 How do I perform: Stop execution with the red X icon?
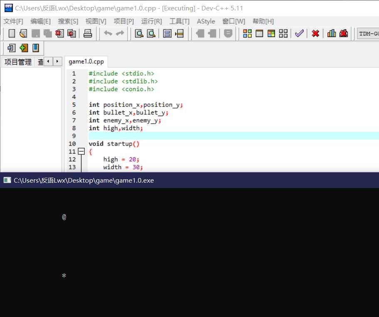pos(315,33)
